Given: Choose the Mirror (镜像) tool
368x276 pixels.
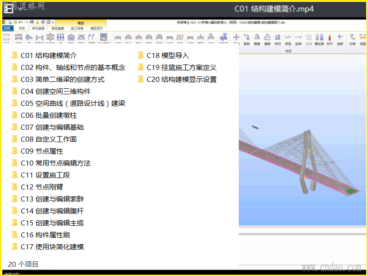Looking at the screenshot, I should tap(257, 37).
